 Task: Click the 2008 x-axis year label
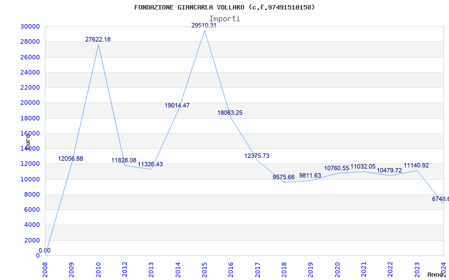click(45, 270)
